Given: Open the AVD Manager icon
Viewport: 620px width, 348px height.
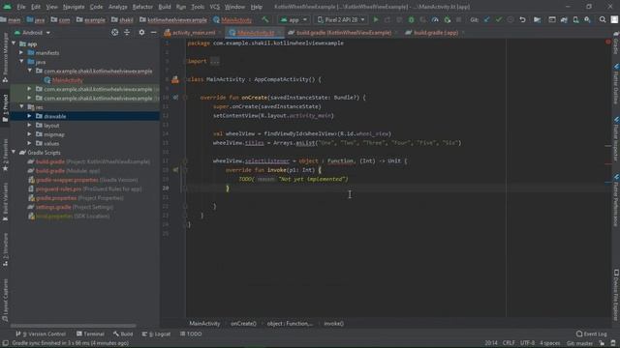Looking at the screenshot, I should click(x=575, y=19).
